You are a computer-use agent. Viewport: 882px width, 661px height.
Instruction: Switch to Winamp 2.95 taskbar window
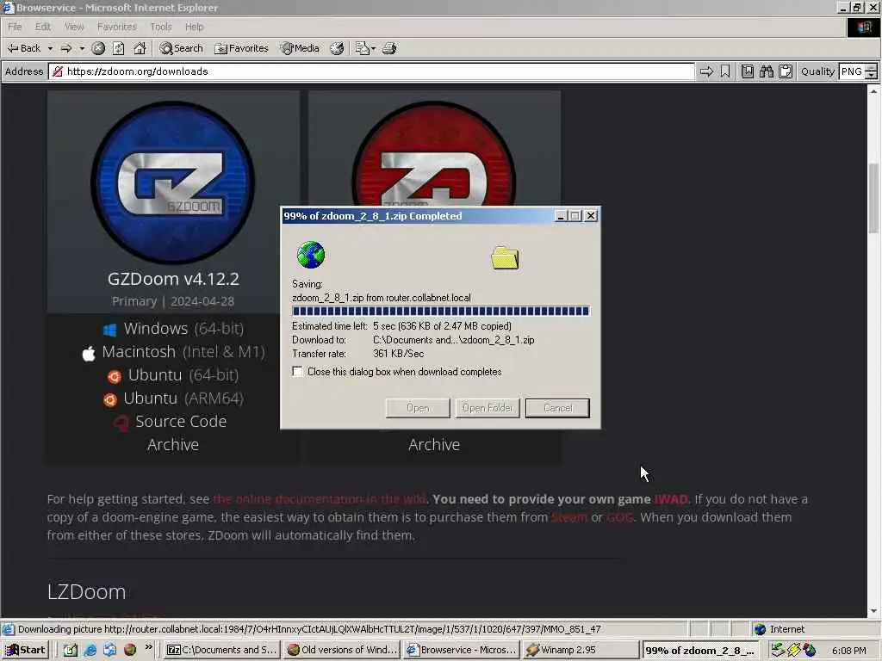click(581, 651)
